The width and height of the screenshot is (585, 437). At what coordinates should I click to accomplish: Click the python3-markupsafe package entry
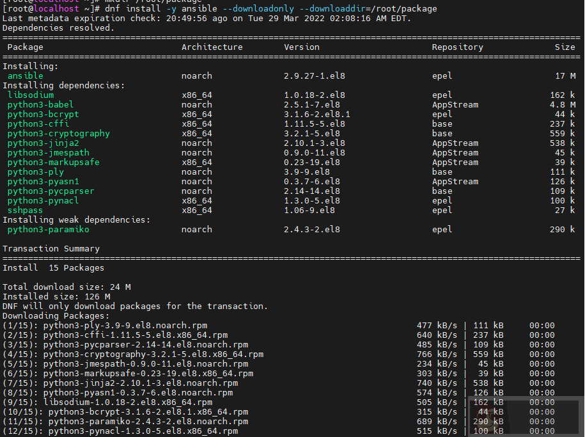click(52, 162)
